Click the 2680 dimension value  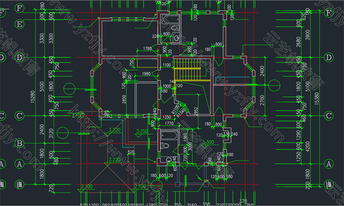(x=299, y=41)
